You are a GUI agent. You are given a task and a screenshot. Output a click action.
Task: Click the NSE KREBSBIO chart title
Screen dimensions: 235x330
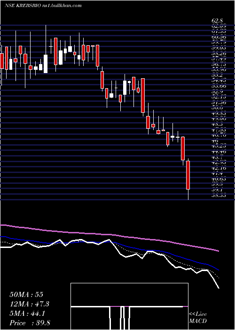tap(43, 6)
